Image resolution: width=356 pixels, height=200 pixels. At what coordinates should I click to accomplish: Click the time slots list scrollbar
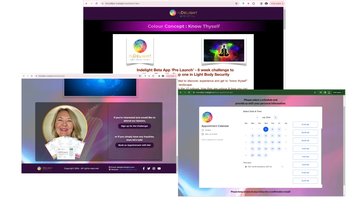322,157
